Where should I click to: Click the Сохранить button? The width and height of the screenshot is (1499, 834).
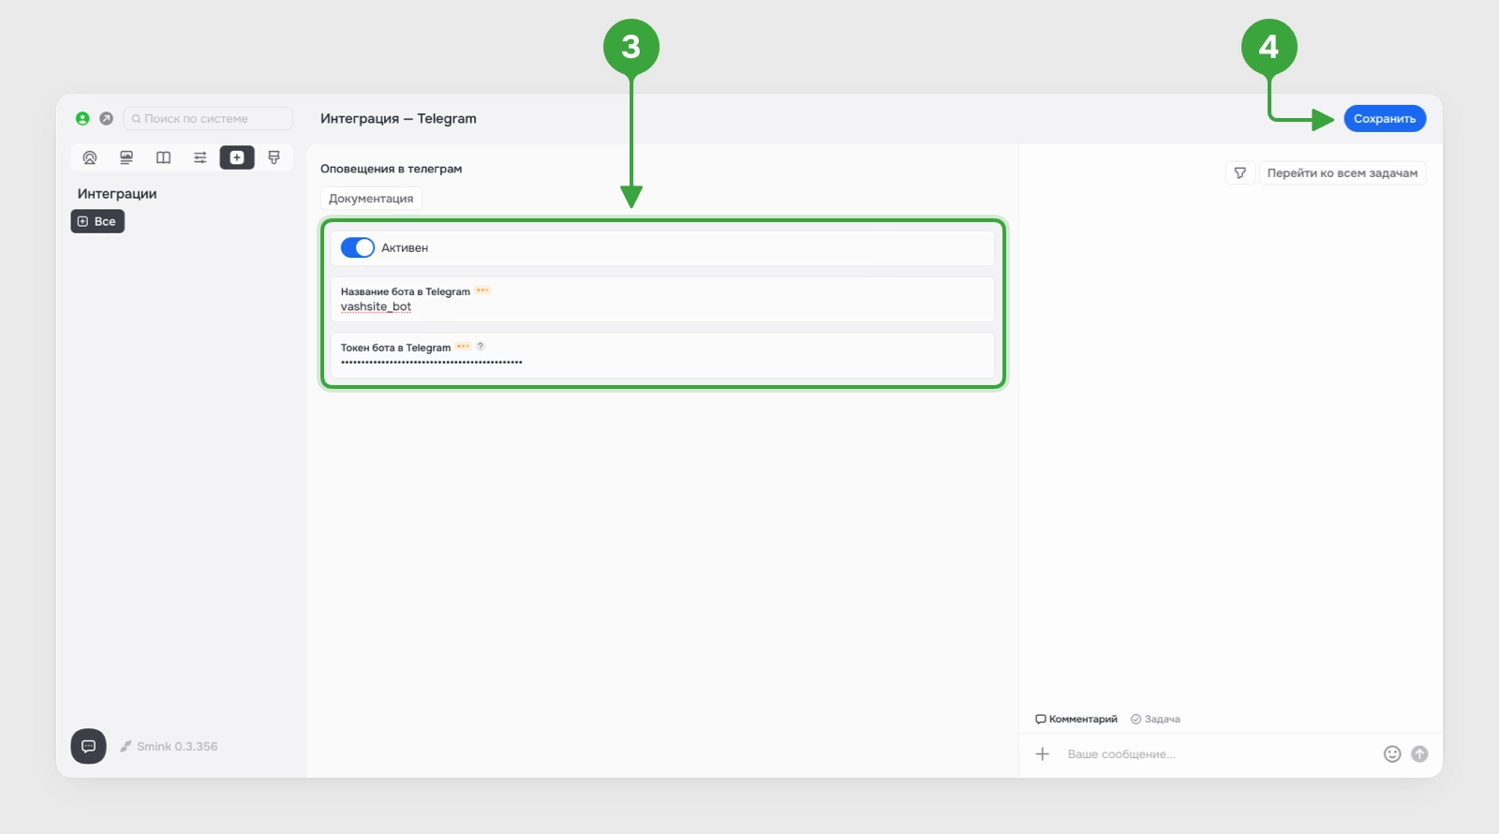1384,119
